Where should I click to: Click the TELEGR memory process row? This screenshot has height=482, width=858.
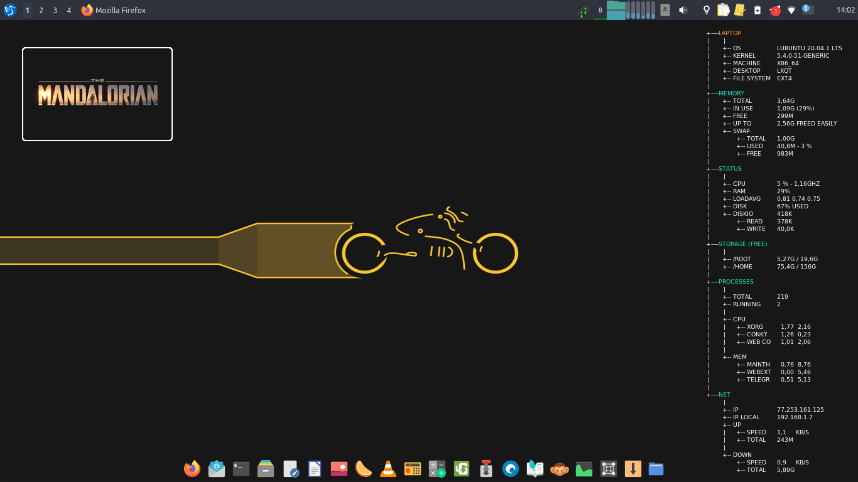(x=774, y=380)
